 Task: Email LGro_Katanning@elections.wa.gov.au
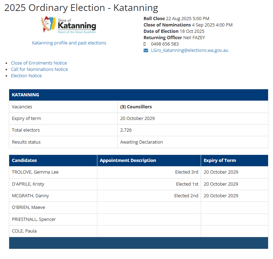(x=189, y=50)
